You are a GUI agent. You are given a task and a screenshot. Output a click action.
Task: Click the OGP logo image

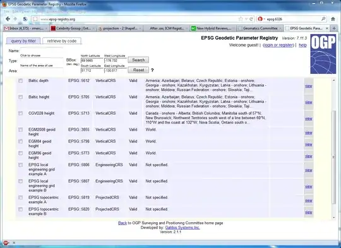point(323,54)
